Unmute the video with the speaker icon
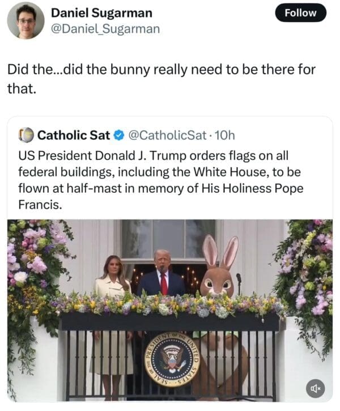This screenshot has height=411, width=340. [x=314, y=388]
